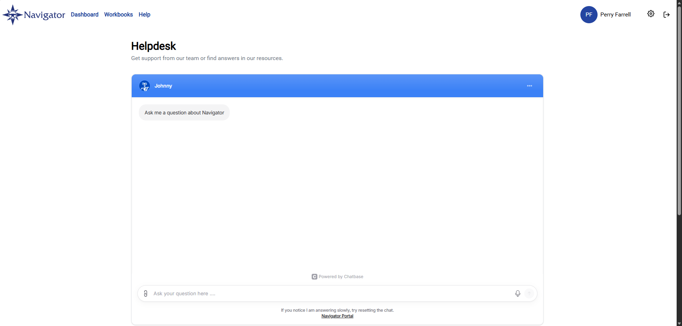682x326 pixels.
Task: Click the Navigator compass logo
Action: click(x=13, y=15)
